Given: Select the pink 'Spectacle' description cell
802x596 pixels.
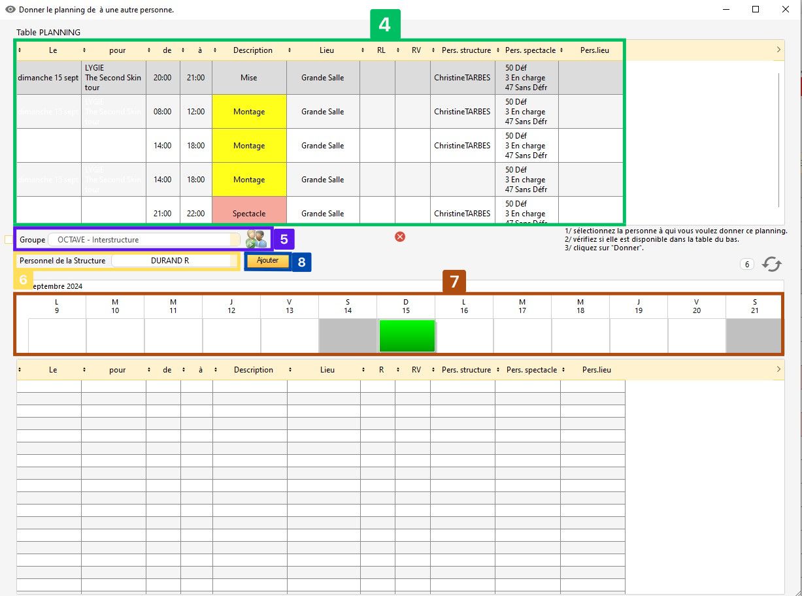Looking at the screenshot, I should click(x=249, y=213).
